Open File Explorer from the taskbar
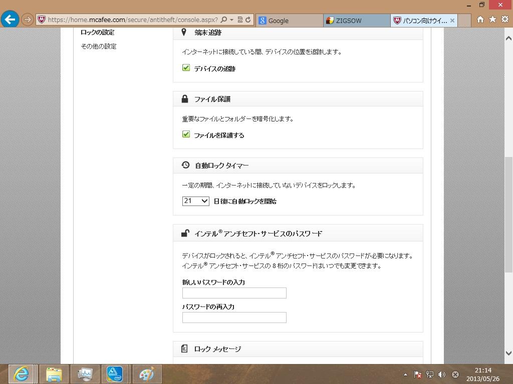 54,374
